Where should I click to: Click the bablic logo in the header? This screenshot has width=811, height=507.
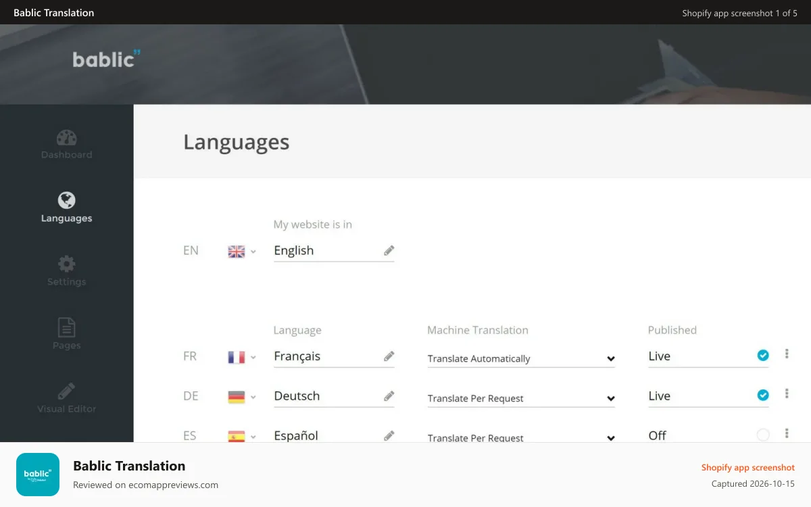(x=106, y=59)
